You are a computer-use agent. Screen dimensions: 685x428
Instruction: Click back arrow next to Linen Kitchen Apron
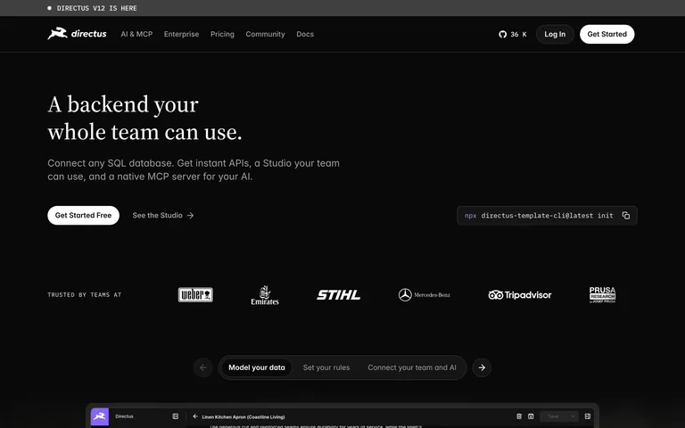tap(194, 416)
